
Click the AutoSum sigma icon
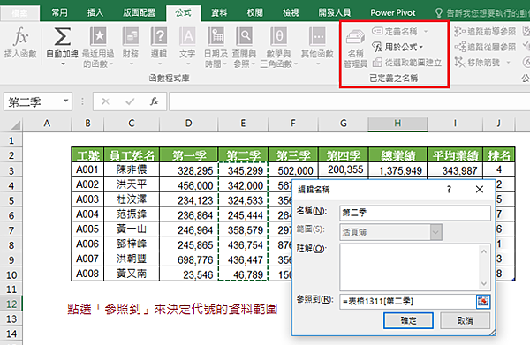(63, 36)
